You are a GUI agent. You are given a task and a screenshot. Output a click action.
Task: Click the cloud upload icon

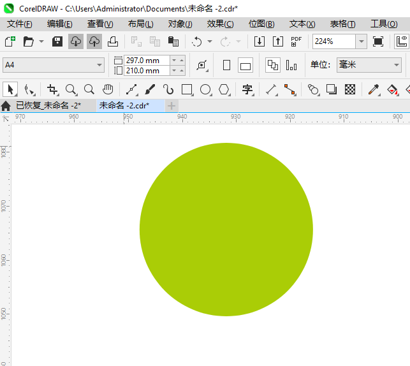click(94, 41)
